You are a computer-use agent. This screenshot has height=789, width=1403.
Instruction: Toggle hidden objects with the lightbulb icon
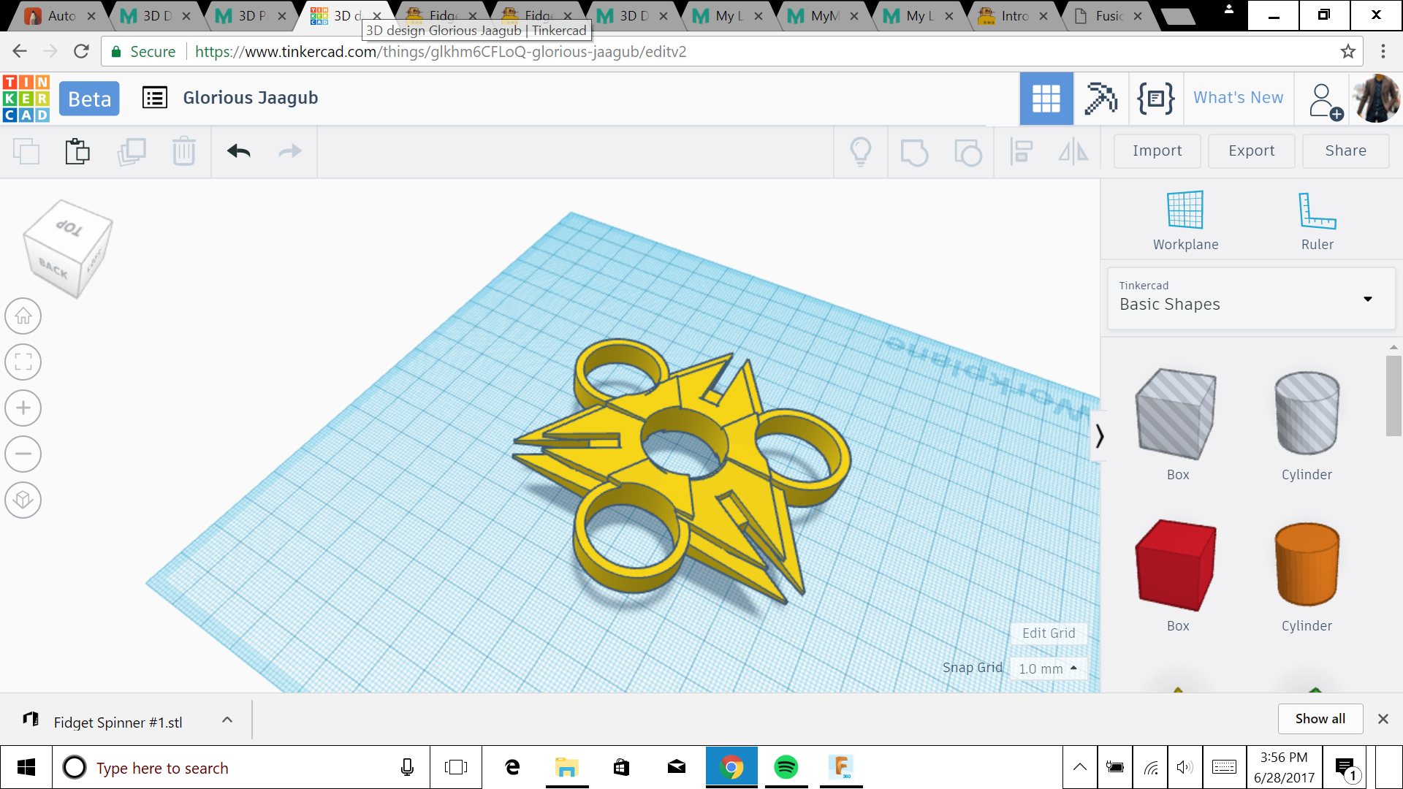point(861,151)
